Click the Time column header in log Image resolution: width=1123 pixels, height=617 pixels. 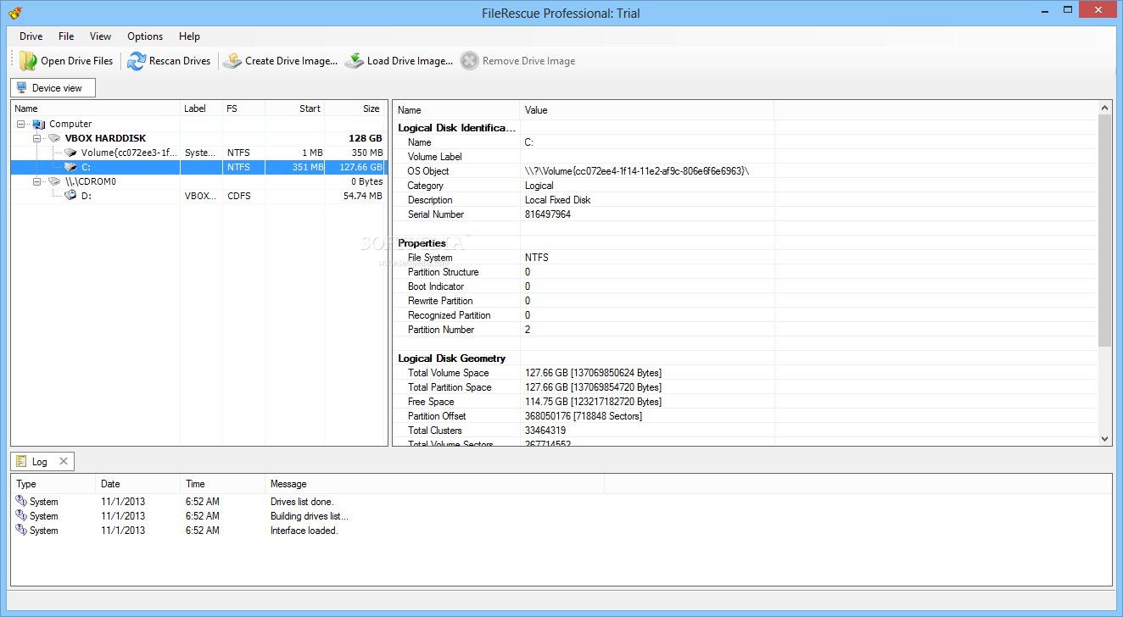tap(223, 484)
